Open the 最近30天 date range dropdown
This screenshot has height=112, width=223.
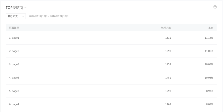[16, 16]
